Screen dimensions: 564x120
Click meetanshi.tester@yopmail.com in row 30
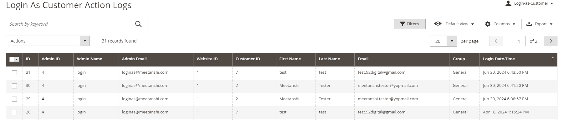(388, 85)
